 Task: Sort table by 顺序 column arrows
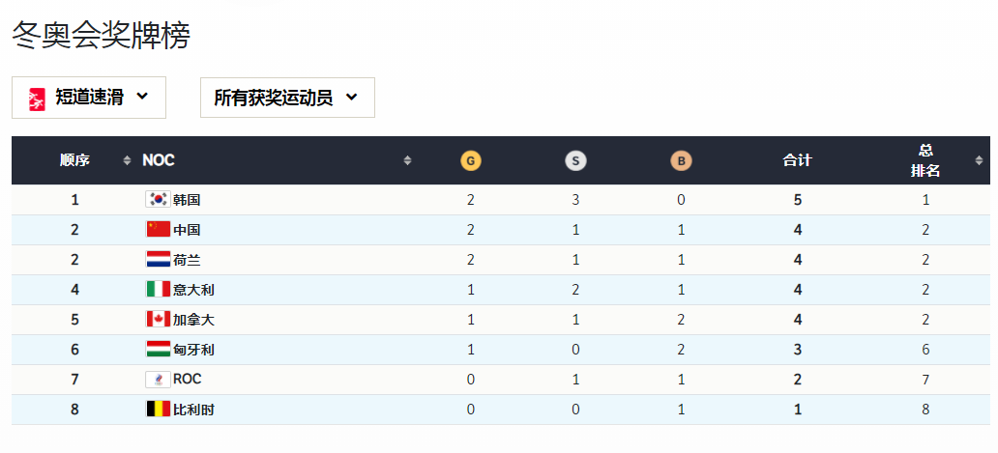(x=127, y=160)
